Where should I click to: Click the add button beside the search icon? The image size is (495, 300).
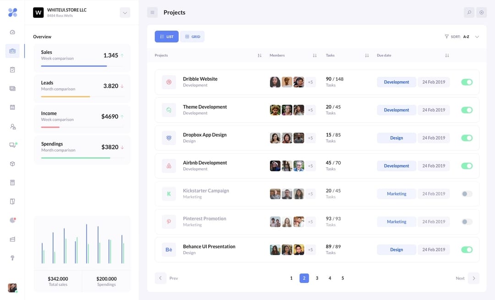pos(481,12)
